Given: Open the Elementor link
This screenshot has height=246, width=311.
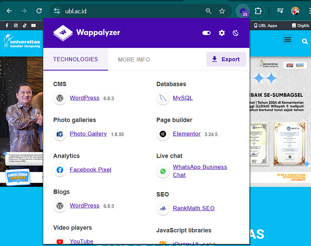Looking at the screenshot, I should click(x=187, y=134).
